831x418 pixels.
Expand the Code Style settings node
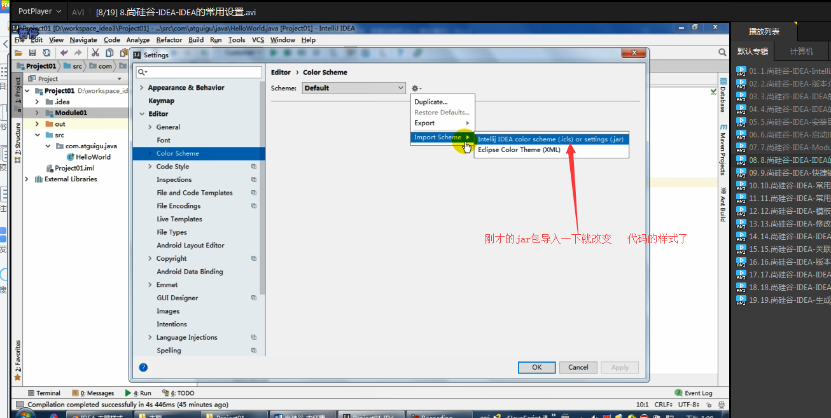pyautogui.click(x=150, y=167)
